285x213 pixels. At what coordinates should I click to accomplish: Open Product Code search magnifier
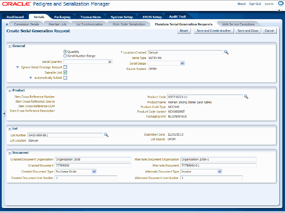coord(246,97)
